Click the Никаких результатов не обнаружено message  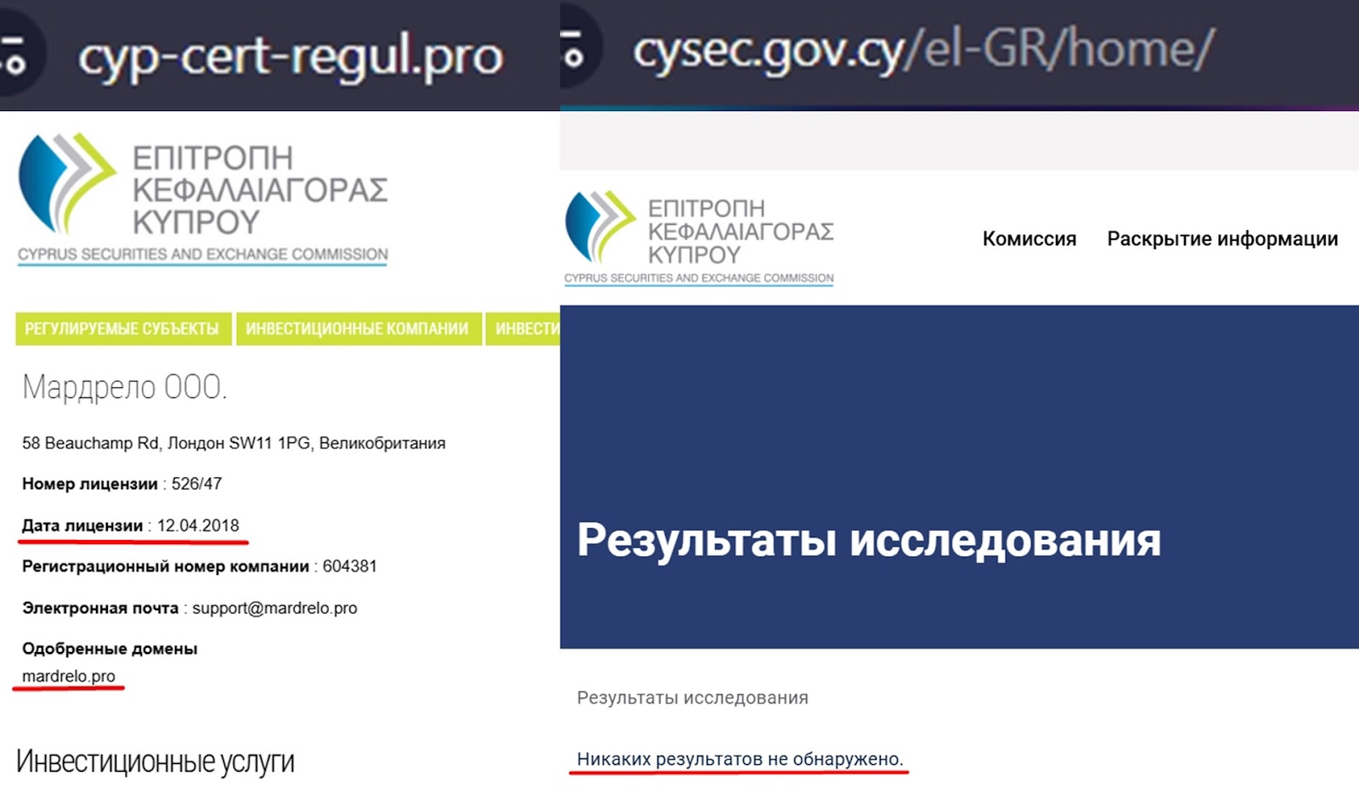point(740,759)
